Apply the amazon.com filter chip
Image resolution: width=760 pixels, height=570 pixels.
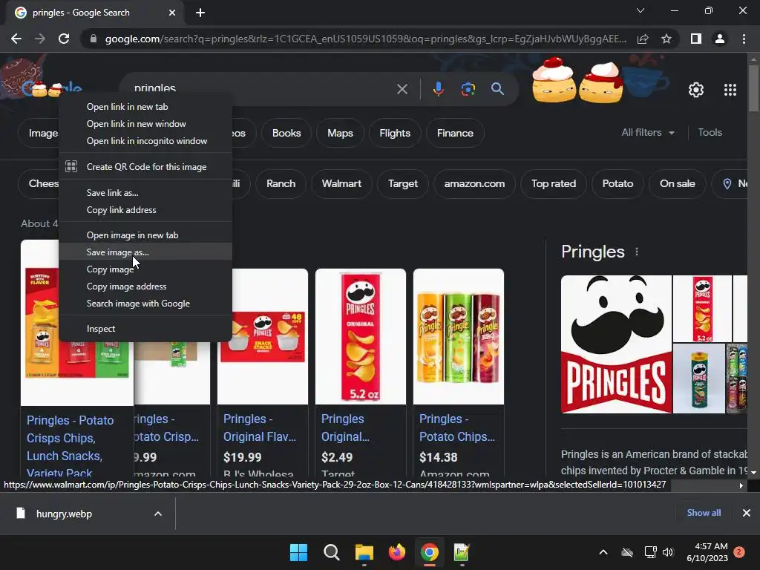(x=474, y=184)
